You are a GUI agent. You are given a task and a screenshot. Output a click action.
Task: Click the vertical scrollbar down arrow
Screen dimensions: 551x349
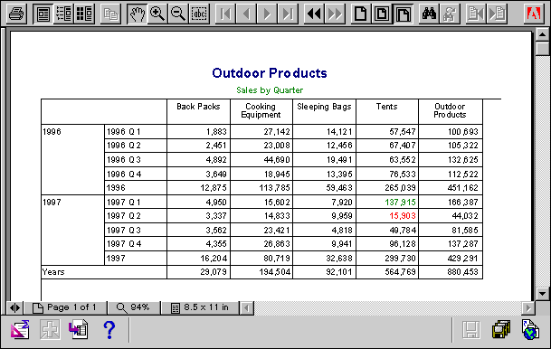coord(542,294)
